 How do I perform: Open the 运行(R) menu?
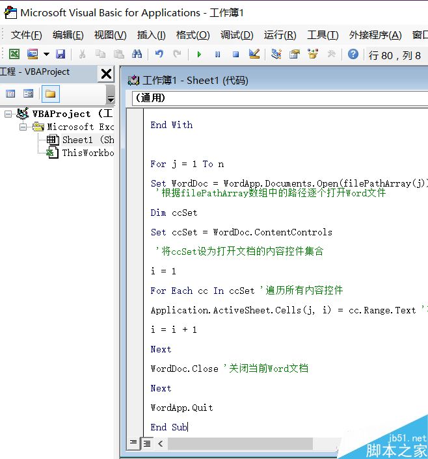(280, 35)
